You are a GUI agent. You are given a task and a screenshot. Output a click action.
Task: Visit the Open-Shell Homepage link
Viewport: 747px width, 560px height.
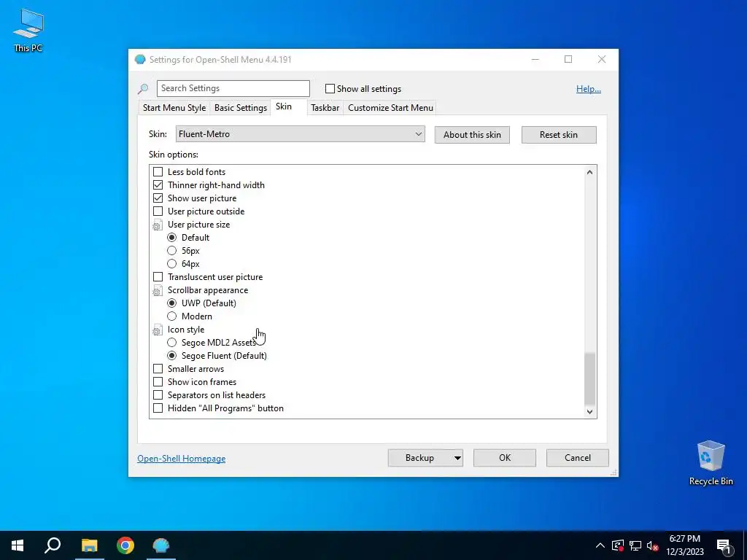coord(182,459)
